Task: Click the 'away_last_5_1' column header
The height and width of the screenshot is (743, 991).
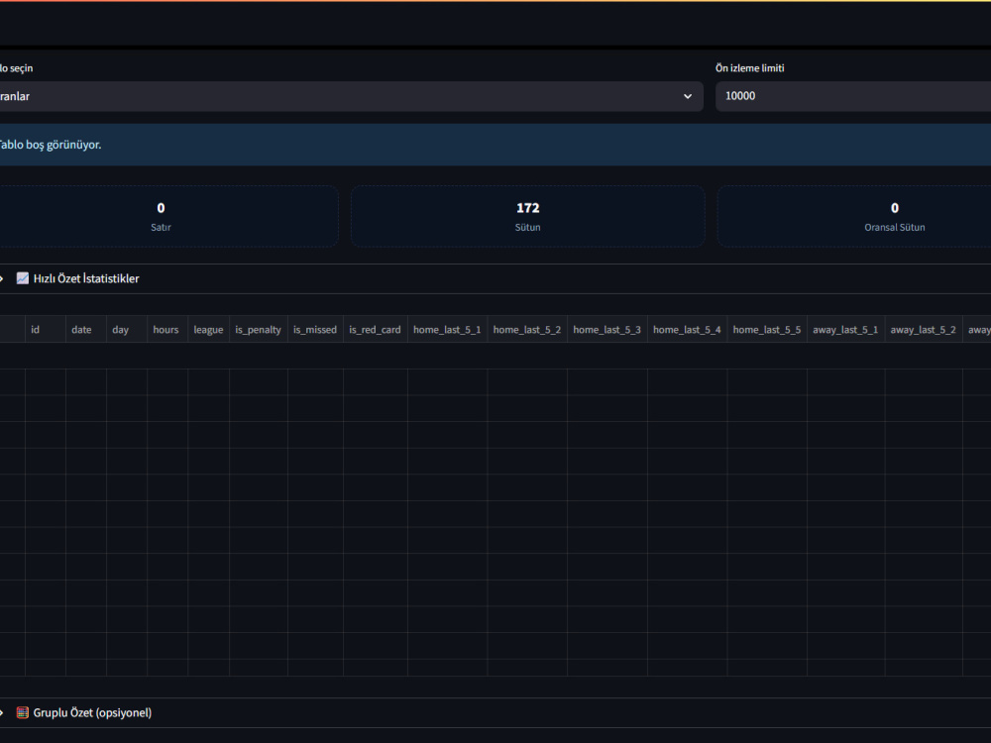Action: coord(845,329)
